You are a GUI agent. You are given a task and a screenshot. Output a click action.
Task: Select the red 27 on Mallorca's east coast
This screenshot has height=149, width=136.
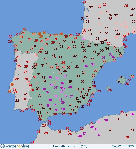(x=129, y=80)
